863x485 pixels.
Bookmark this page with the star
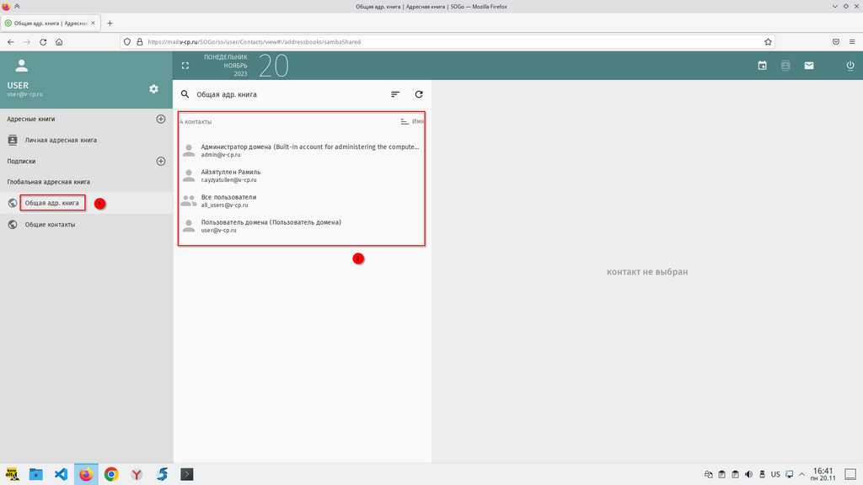click(x=768, y=41)
